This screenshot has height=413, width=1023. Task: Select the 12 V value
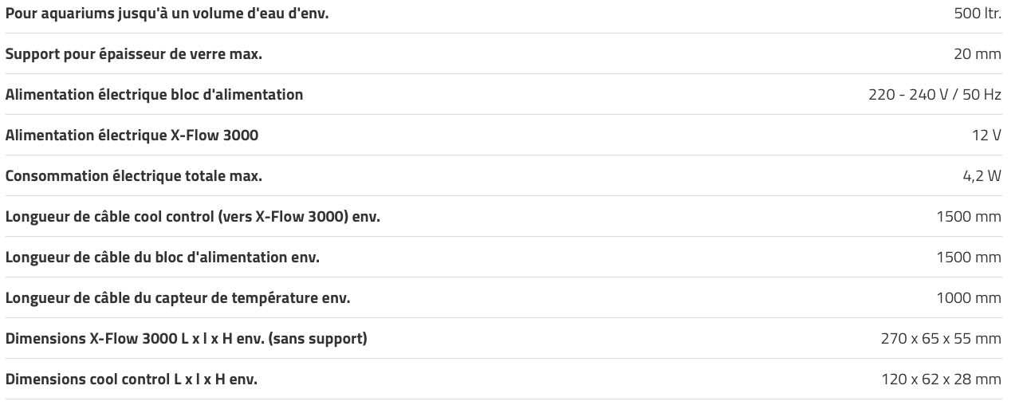click(x=986, y=135)
